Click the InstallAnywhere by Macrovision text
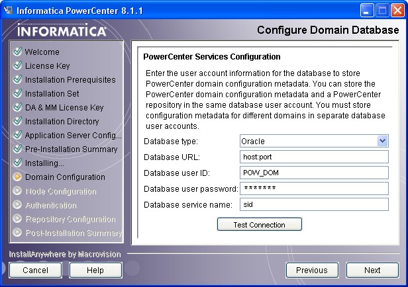 65,254
